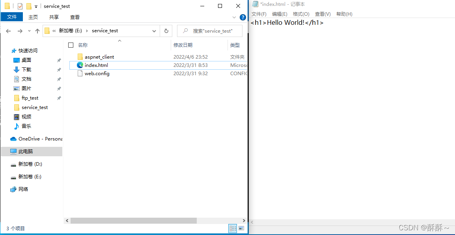The image size is (455, 235).
Task: Click the Explorer scrollbar's left arrow
Action: coord(67,220)
